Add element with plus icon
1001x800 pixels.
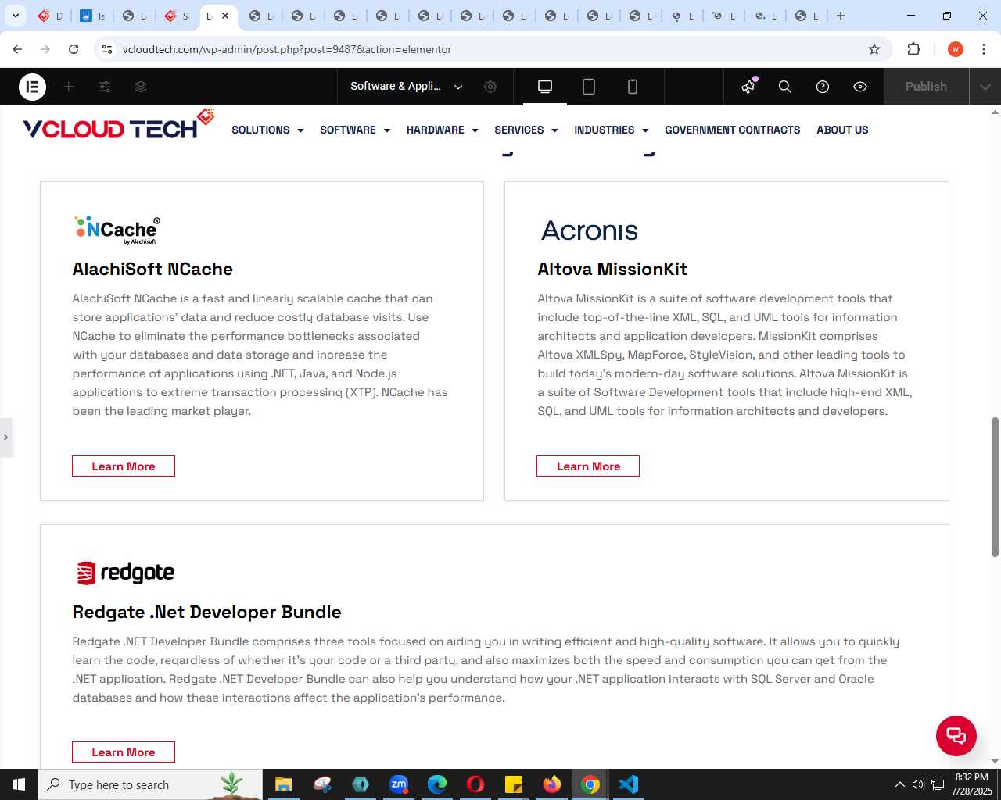[x=69, y=87]
